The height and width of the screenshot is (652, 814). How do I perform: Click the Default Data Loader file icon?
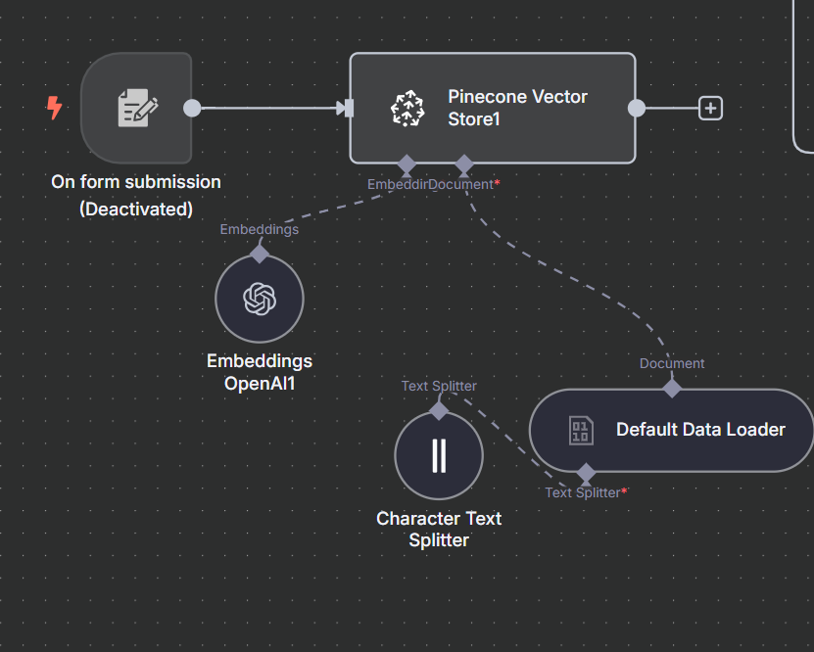coord(581,431)
